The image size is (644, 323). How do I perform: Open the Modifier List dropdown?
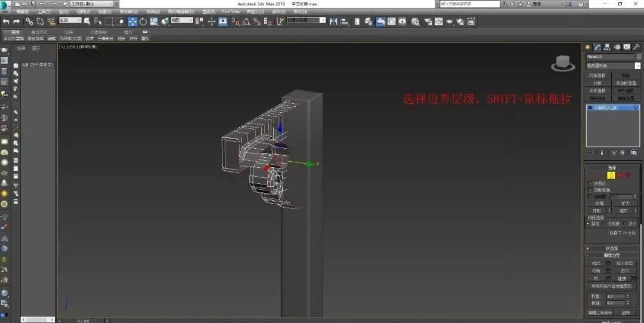tap(613, 66)
